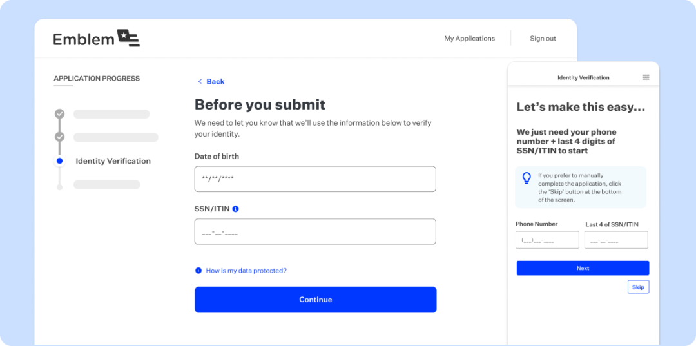Click the last pending step dot

(59, 186)
